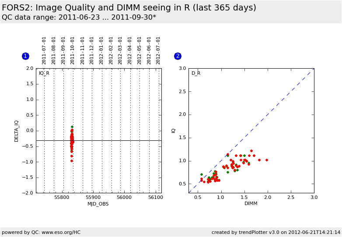Click the topmost green point in left plot
The width and height of the screenshot is (342, 237).
coord(72,127)
